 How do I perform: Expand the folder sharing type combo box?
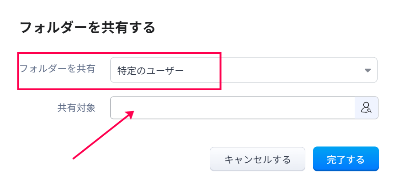click(x=243, y=70)
